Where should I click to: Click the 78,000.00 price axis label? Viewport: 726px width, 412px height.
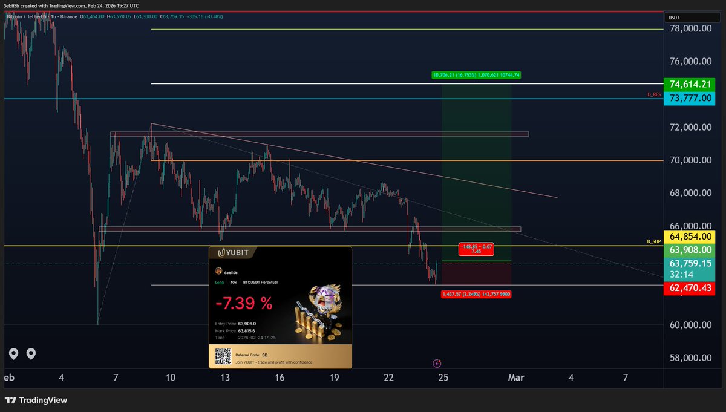coord(690,28)
